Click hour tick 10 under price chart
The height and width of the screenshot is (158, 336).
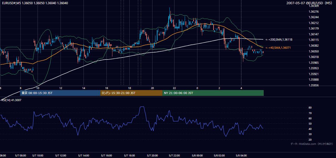38,88
